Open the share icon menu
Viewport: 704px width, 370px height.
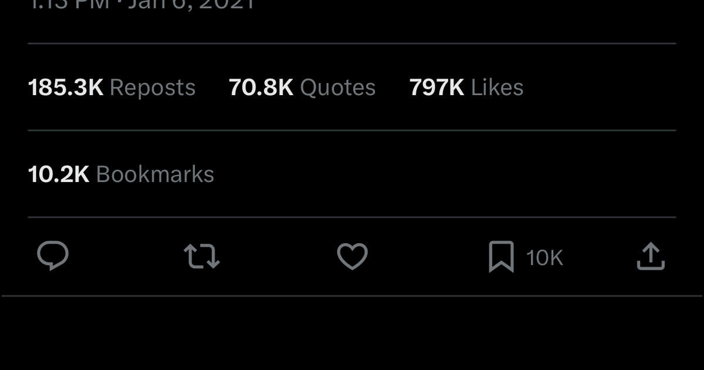[651, 257]
